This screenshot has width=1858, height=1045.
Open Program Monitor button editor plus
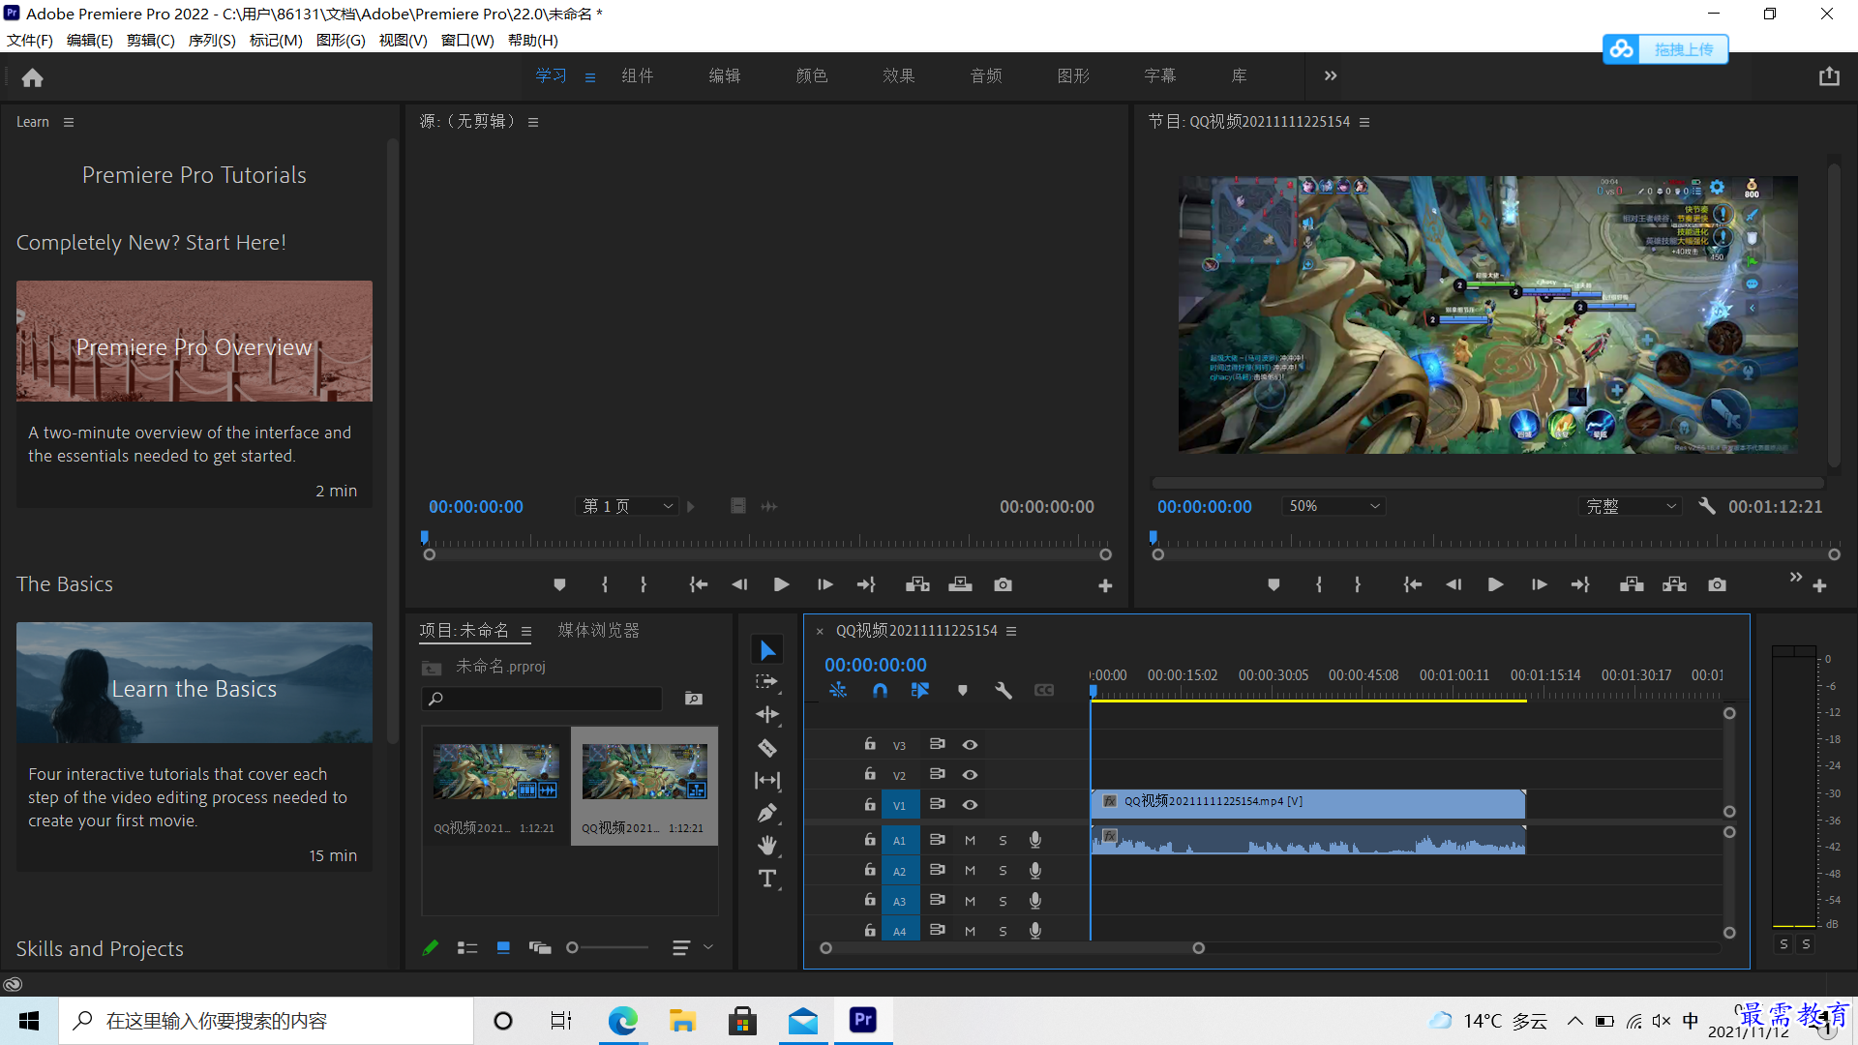coord(1819,586)
